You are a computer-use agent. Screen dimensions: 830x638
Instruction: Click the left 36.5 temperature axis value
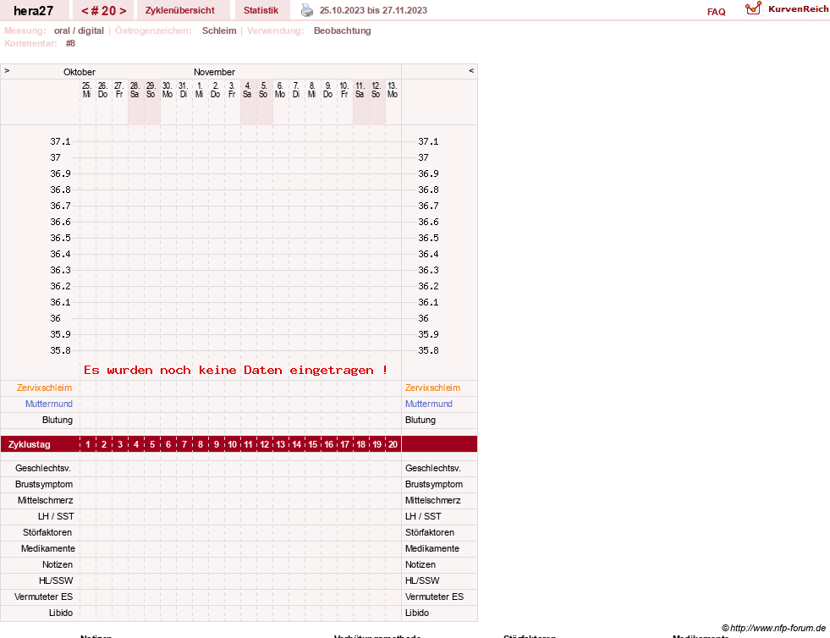click(x=60, y=238)
